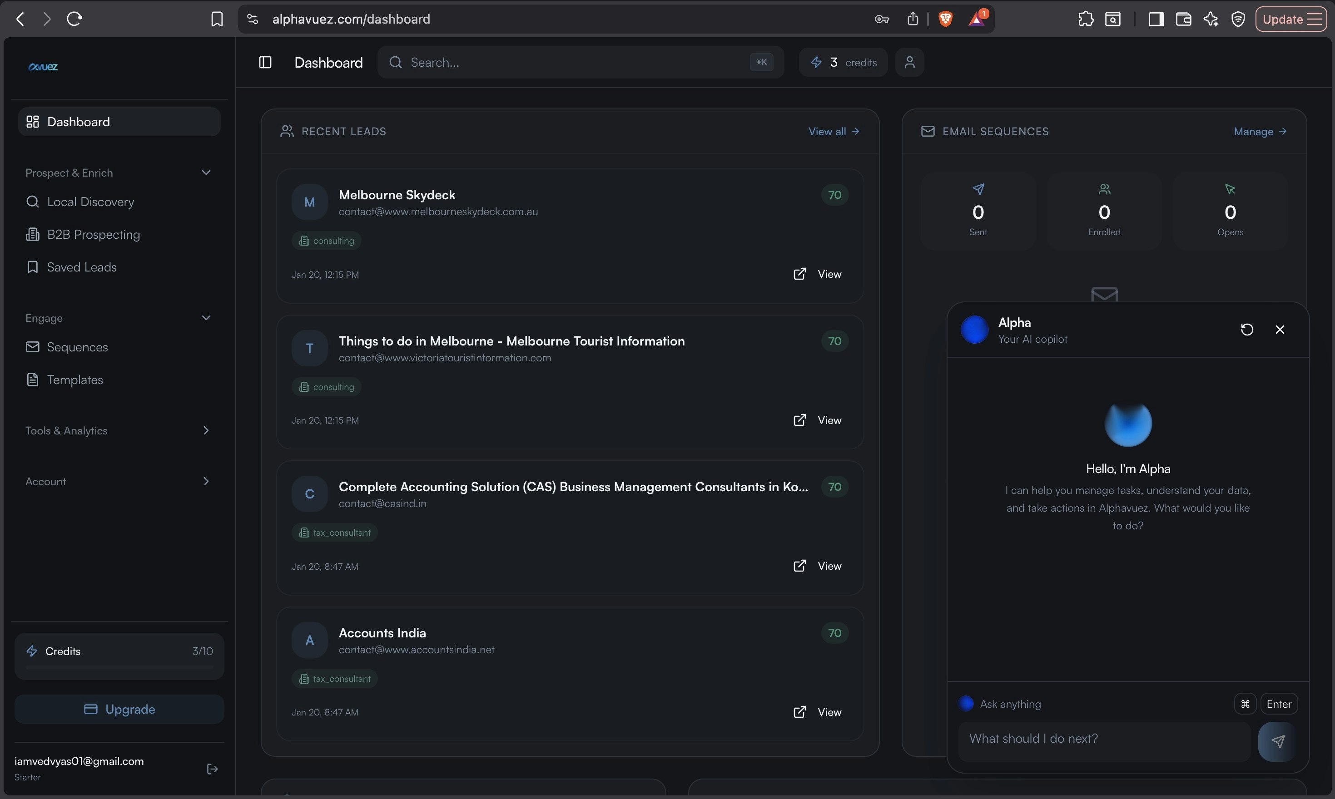Image resolution: width=1335 pixels, height=799 pixels.
Task: Click the Credits progress bar
Action: [119, 668]
